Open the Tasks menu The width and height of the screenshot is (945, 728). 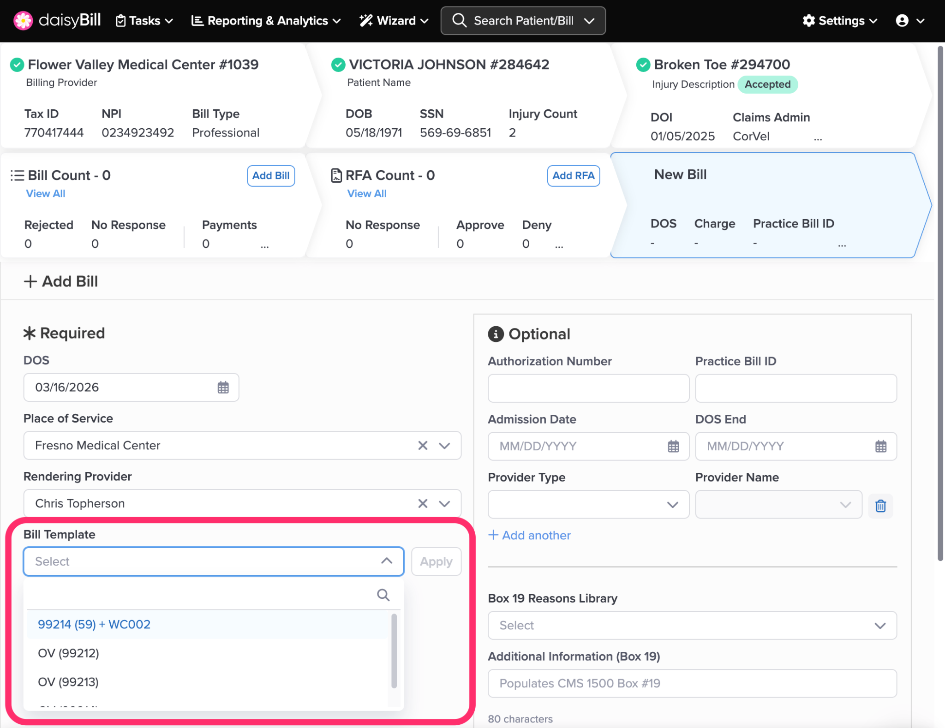[144, 21]
